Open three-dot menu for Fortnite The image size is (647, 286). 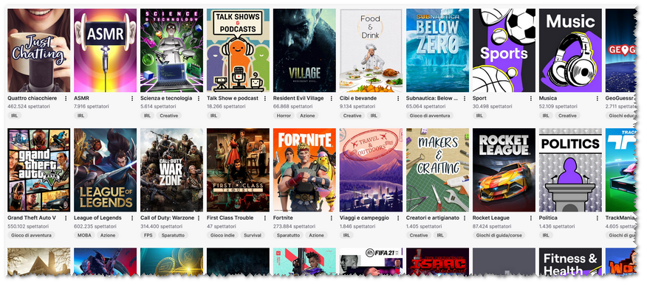click(332, 218)
